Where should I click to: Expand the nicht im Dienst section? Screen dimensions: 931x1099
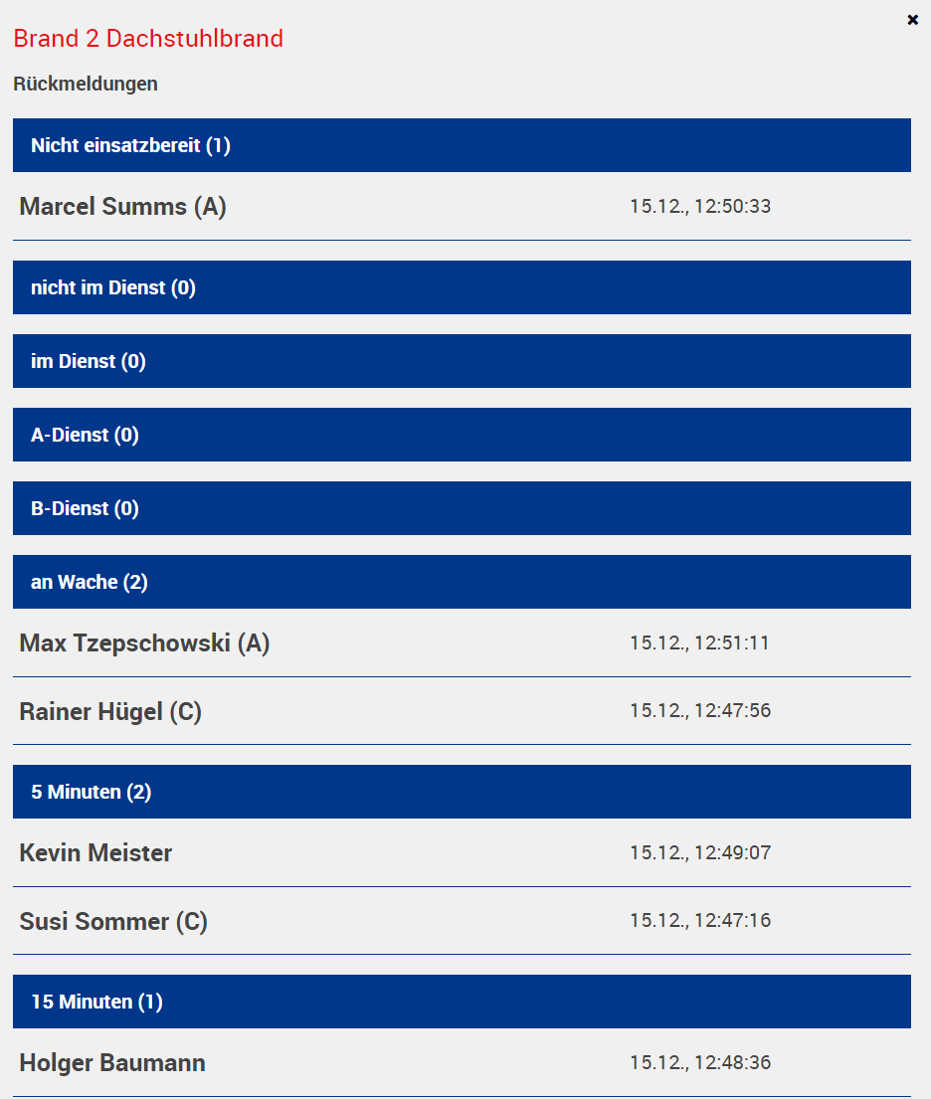462,287
